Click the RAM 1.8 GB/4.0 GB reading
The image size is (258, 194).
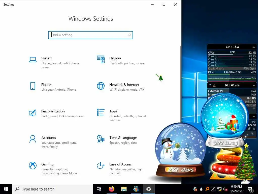232,72
